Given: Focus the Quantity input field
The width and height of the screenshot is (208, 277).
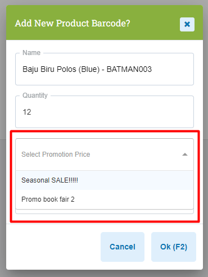Looking at the screenshot, I should [105, 112].
